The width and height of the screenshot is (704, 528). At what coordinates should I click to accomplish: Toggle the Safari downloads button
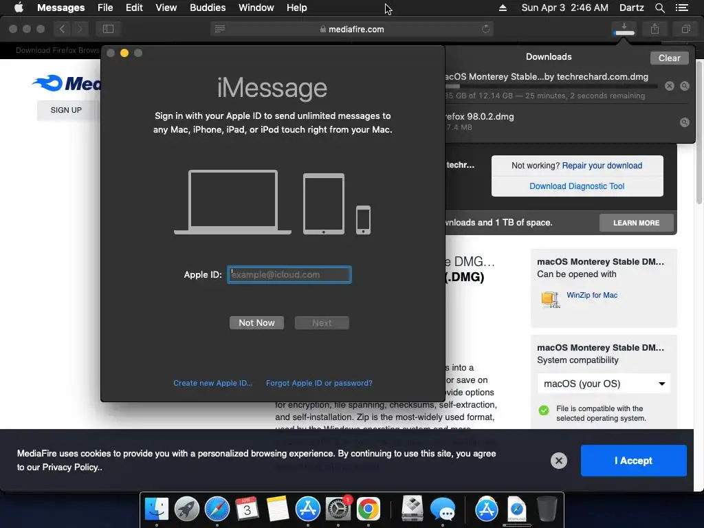coord(624,29)
